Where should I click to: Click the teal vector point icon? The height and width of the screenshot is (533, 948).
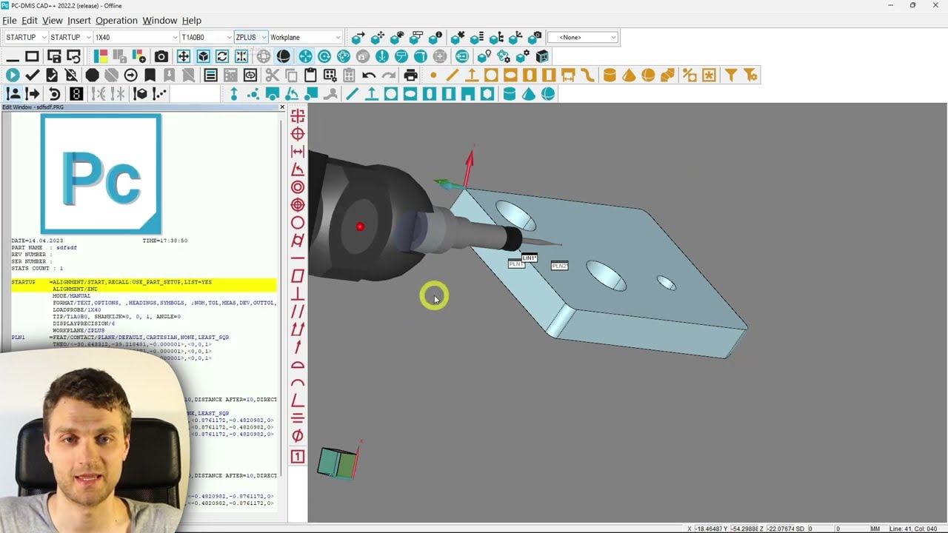click(234, 94)
